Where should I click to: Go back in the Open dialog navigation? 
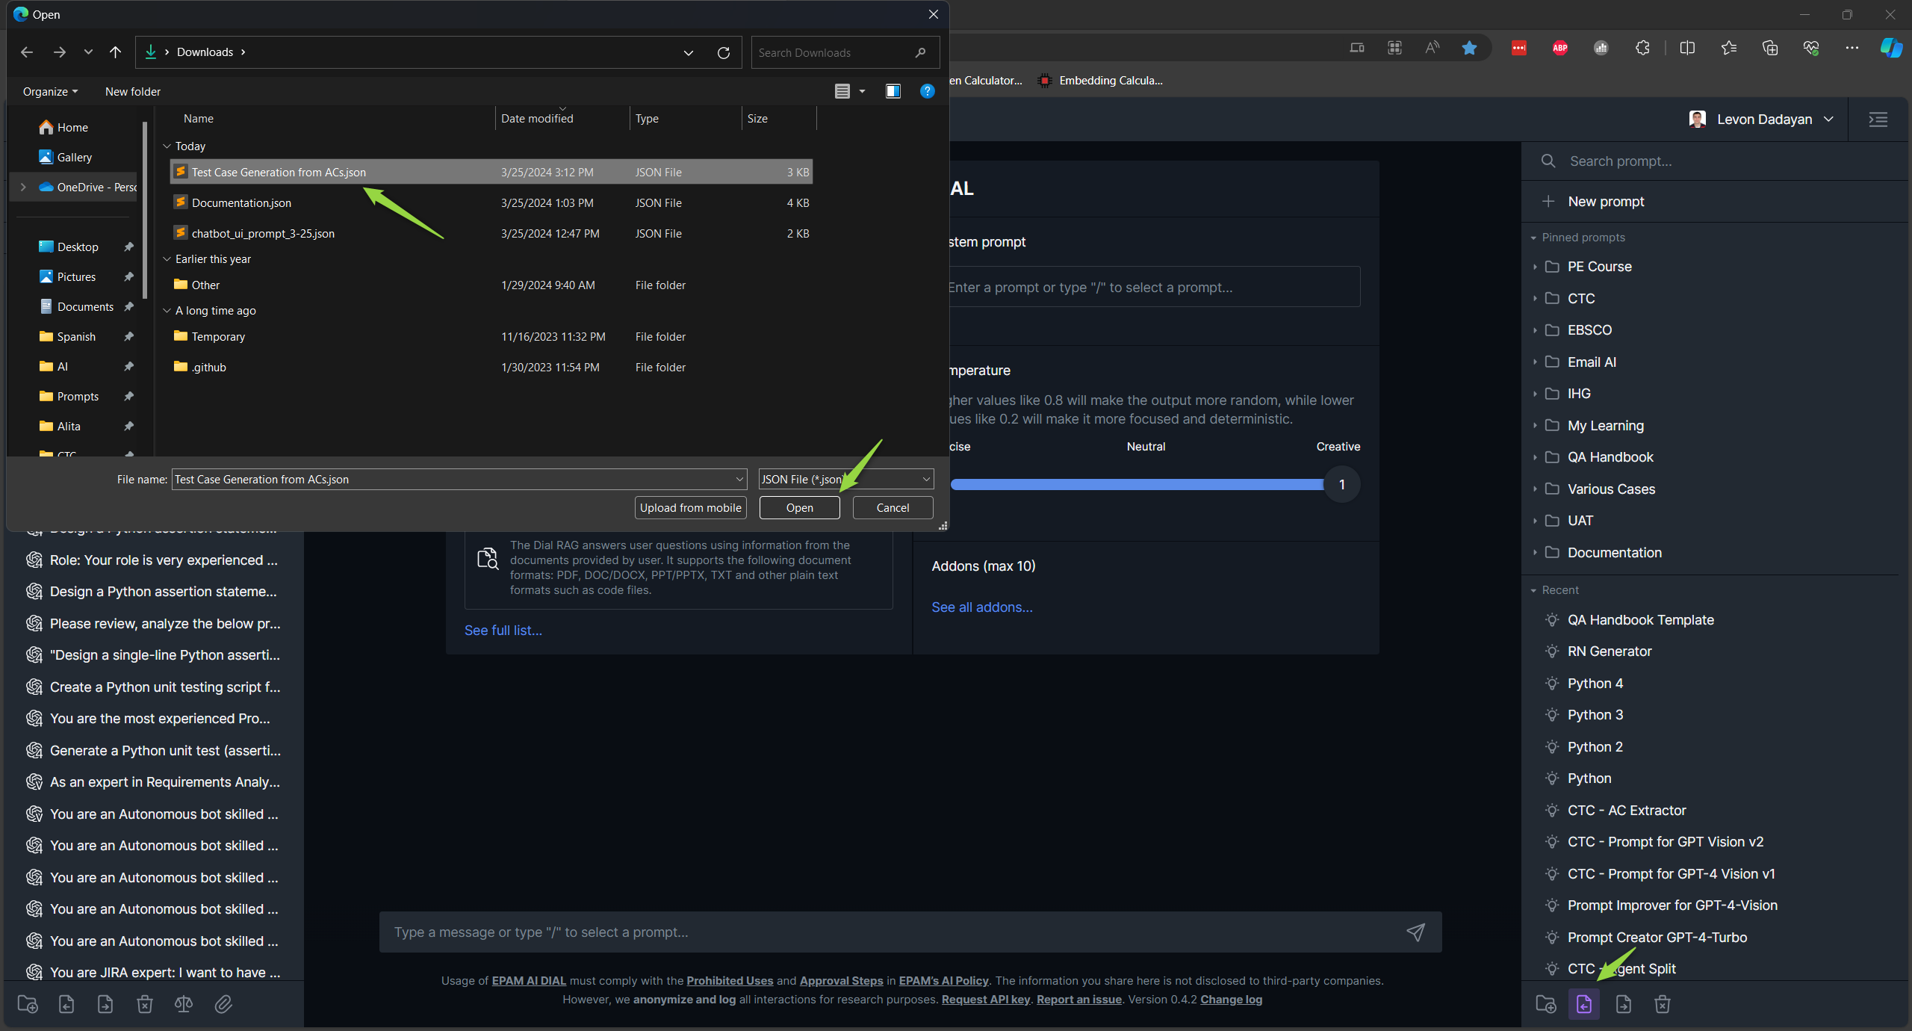[x=27, y=52]
